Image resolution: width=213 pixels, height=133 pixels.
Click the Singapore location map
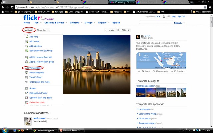click(161, 61)
